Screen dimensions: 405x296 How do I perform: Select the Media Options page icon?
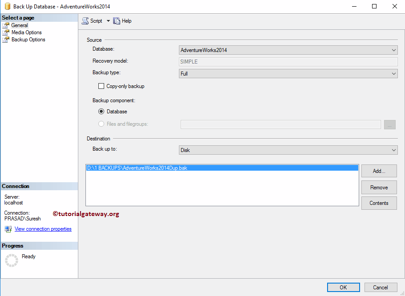point(6,32)
